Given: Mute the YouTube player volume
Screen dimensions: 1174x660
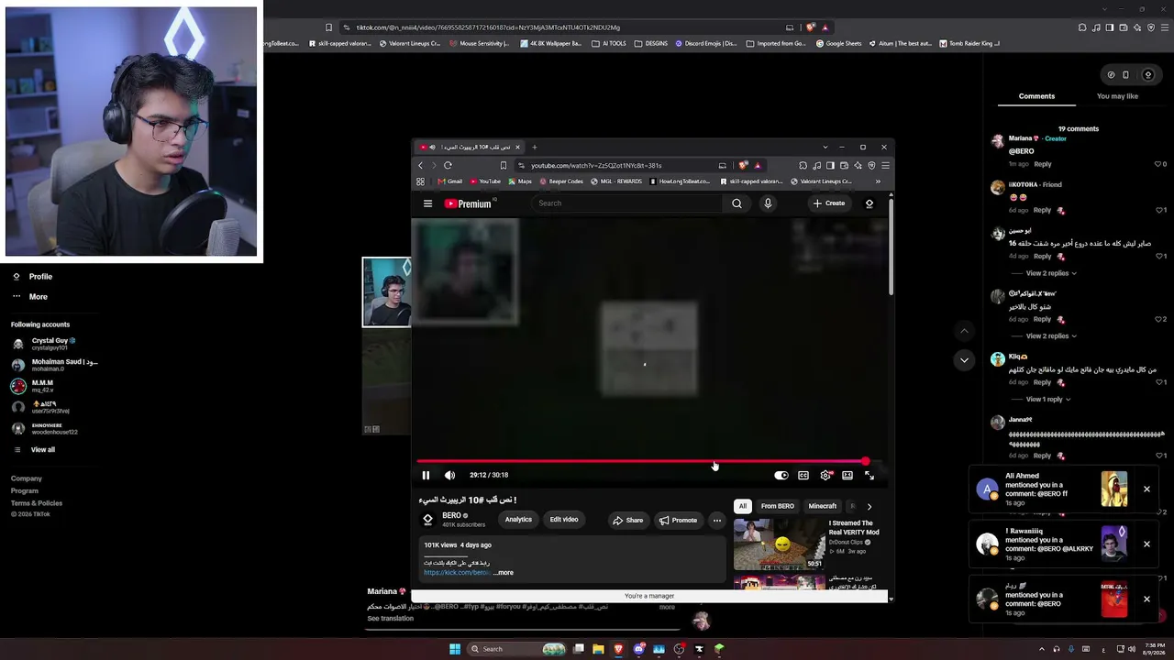Looking at the screenshot, I should 449,475.
